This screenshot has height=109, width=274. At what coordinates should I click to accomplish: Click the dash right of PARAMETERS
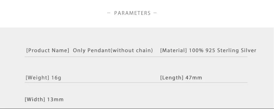tap(155, 13)
